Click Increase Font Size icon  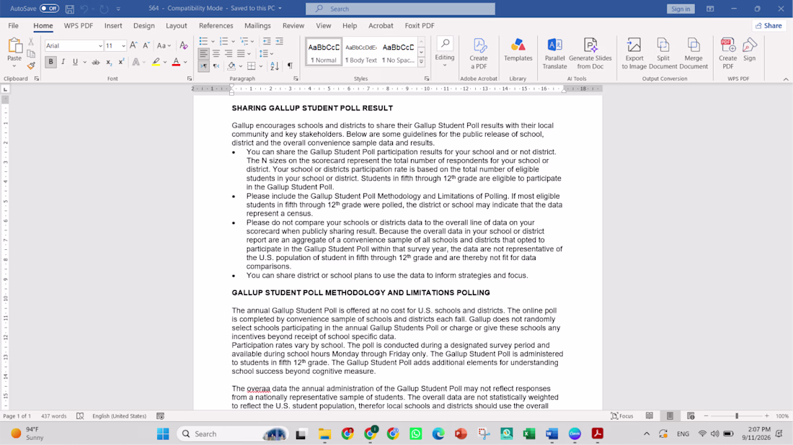click(x=133, y=45)
